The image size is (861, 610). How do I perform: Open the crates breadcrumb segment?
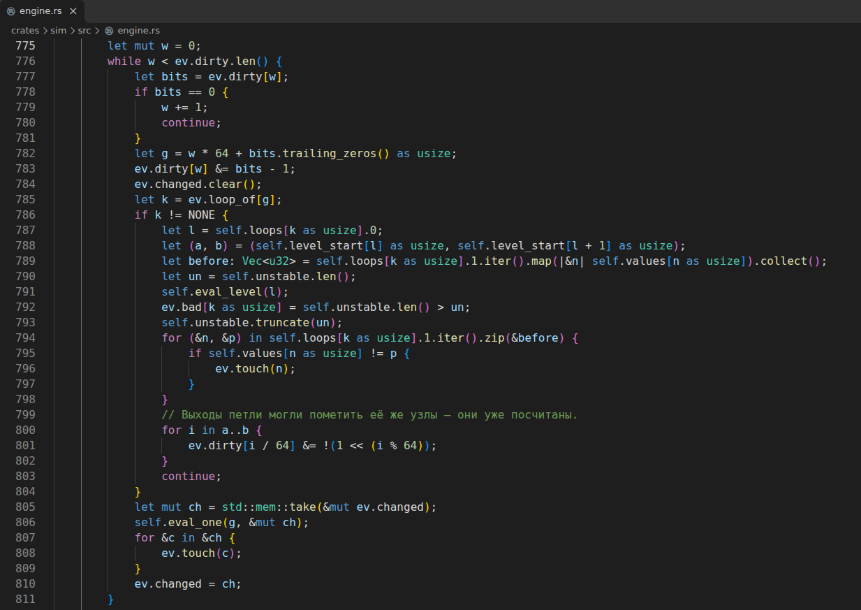(25, 31)
